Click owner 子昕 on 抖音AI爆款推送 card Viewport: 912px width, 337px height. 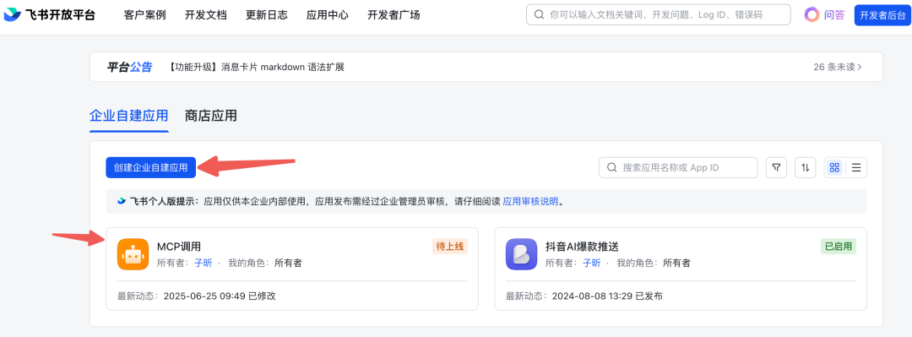click(591, 263)
